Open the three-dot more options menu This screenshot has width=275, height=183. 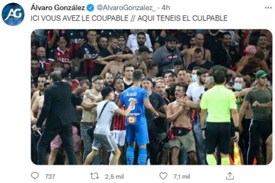pyautogui.click(x=268, y=8)
